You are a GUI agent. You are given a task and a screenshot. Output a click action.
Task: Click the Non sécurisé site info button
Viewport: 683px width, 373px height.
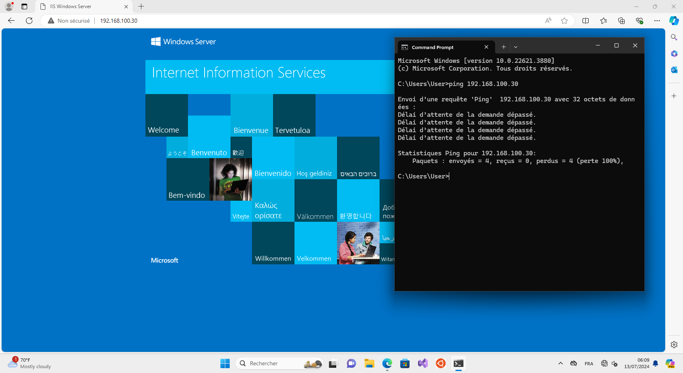coord(69,21)
